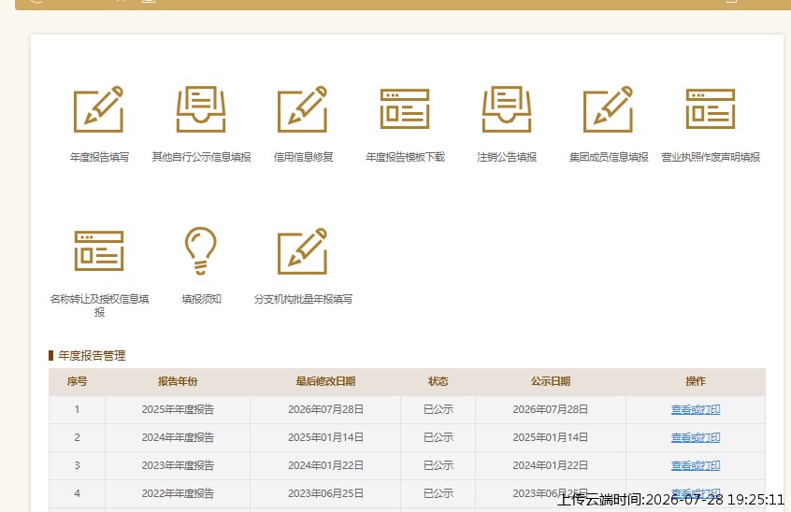791x512 pixels.
Task: Click the 营业执照作废声明填报 label
Action: (711, 157)
